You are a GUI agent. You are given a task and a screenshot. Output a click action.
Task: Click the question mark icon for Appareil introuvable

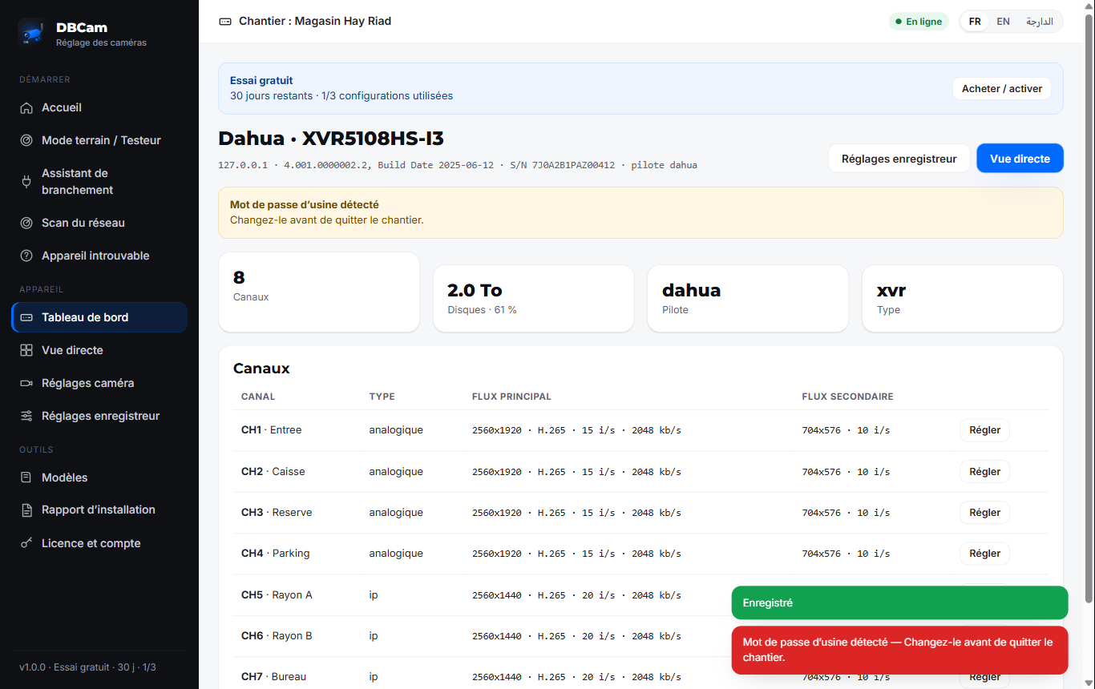tap(26, 256)
